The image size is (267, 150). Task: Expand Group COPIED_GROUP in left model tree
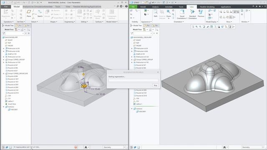[4, 60]
